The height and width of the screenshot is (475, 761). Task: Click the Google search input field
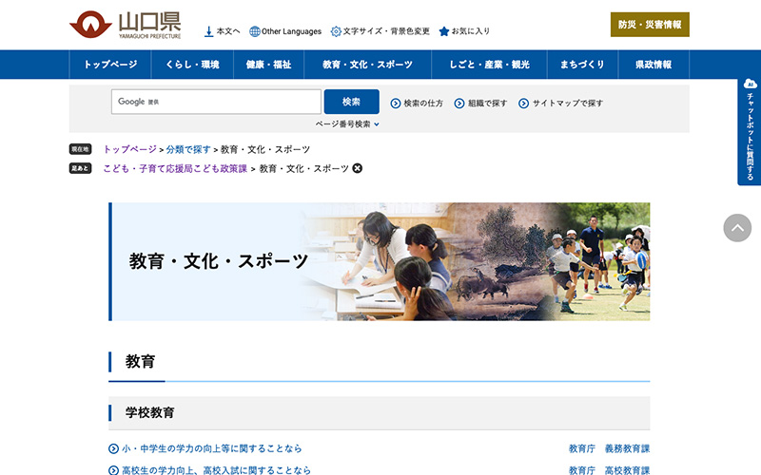tap(216, 102)
